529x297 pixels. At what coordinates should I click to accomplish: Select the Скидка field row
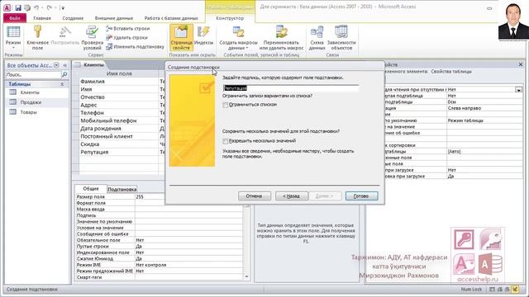point(119,144)
